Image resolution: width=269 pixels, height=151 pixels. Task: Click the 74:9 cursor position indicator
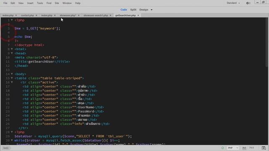point(251,148)
